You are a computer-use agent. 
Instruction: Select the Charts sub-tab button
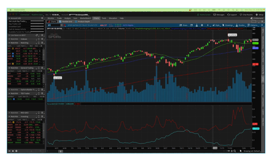52,22
